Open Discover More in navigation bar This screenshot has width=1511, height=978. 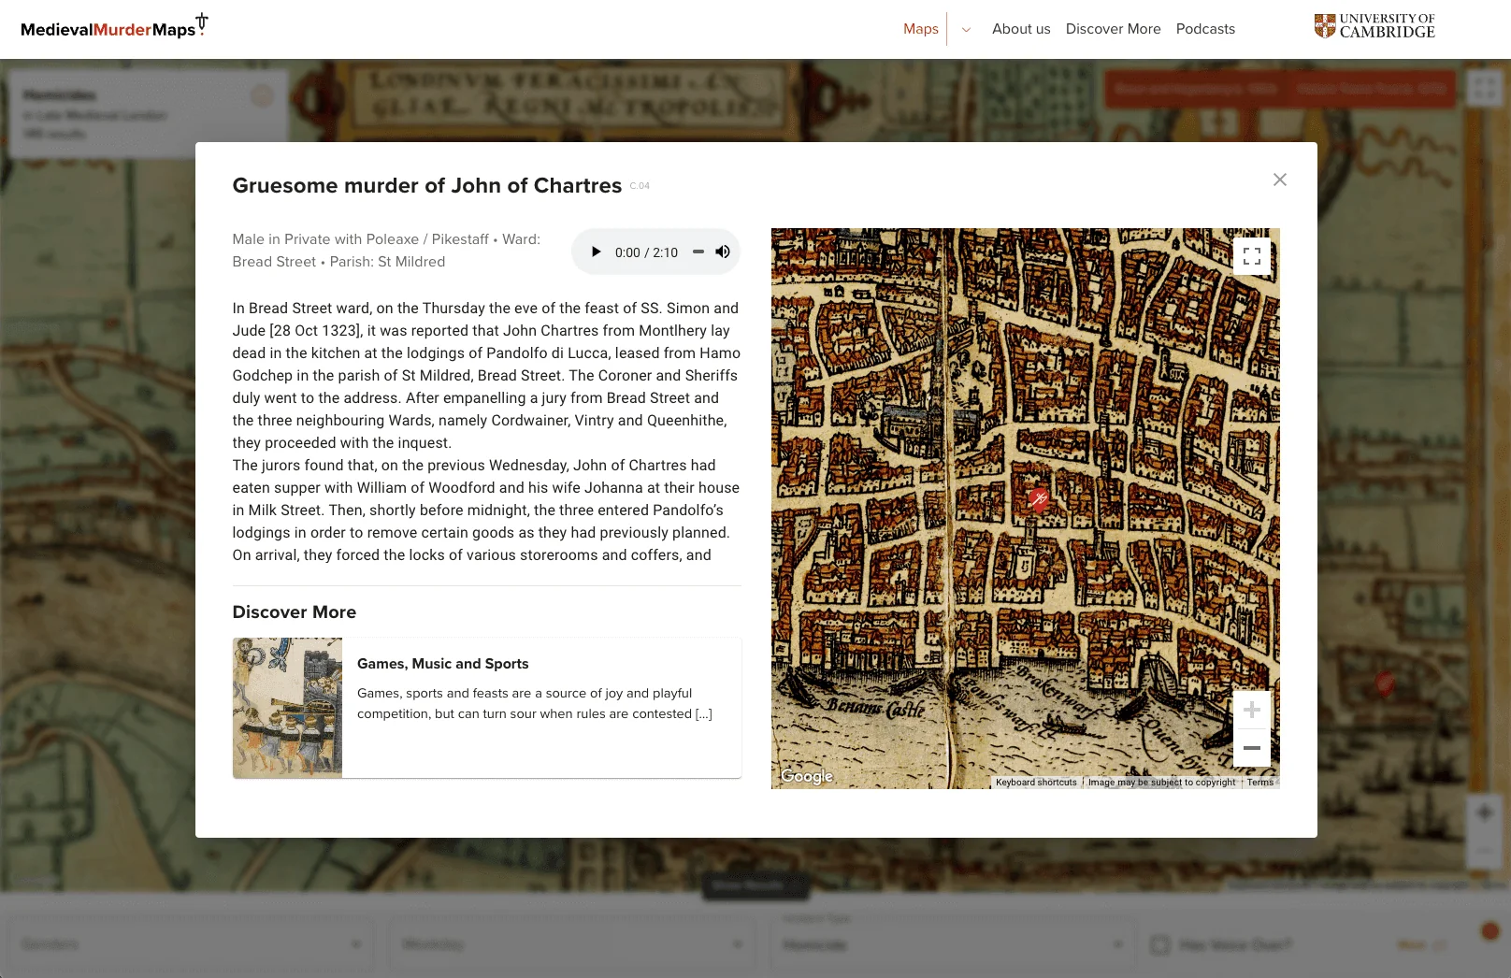[x=1113, y=29]
